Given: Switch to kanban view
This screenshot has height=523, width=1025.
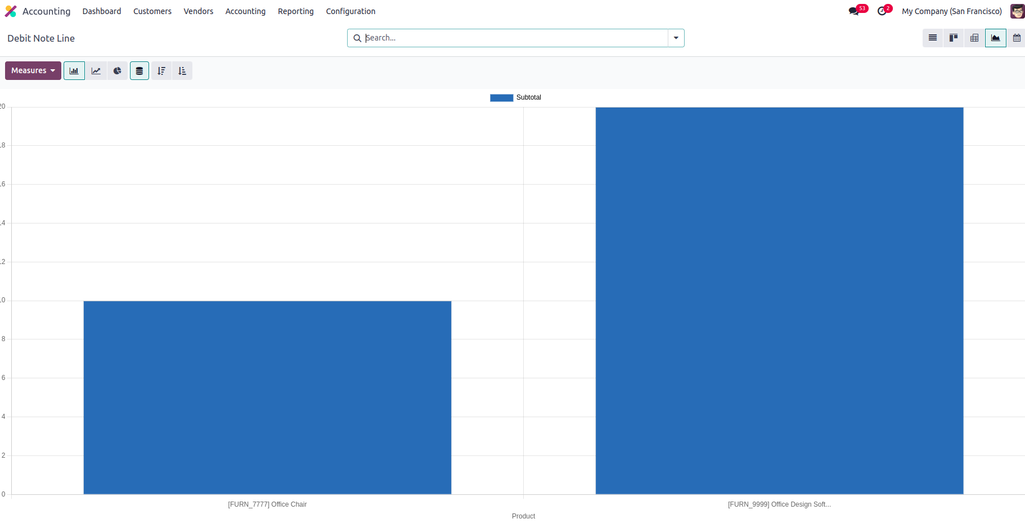Looking at the screenshot, I should tap(954, 38).
